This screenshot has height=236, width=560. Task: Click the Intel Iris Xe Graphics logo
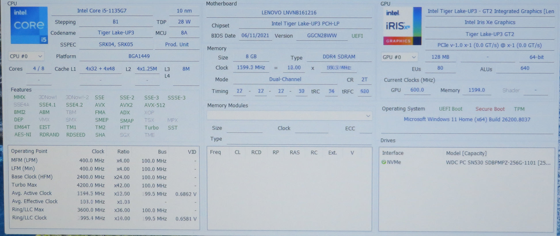[x=402, y=26]
